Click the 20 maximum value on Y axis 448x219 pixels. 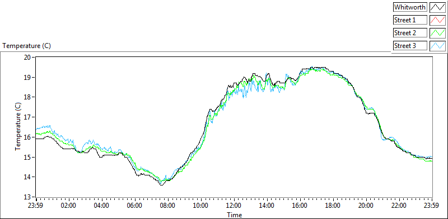(x=27, y=58)
